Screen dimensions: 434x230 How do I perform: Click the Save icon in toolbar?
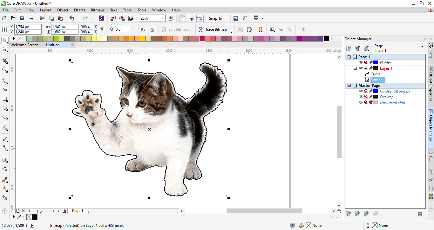[22, 18]
